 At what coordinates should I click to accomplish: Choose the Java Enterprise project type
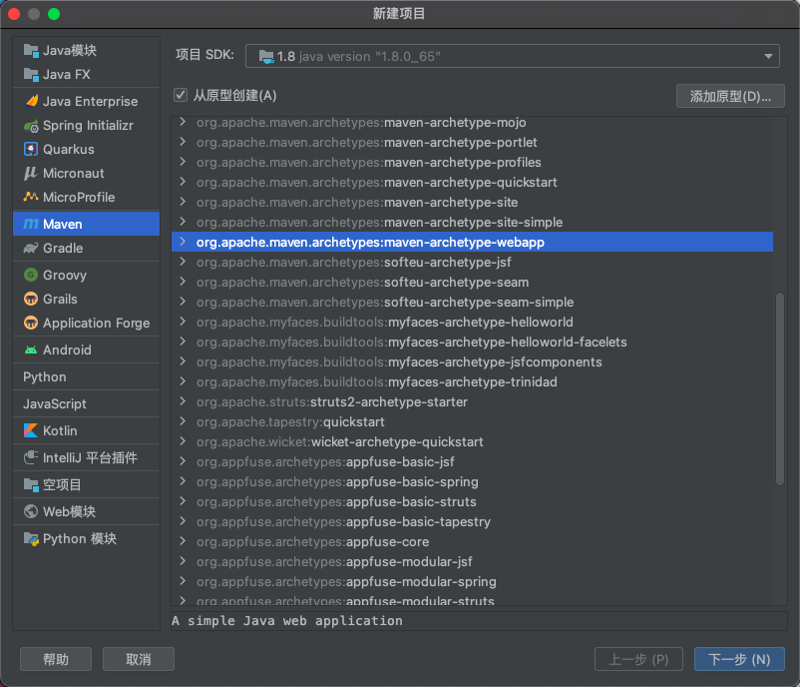(x=86, y=101)
